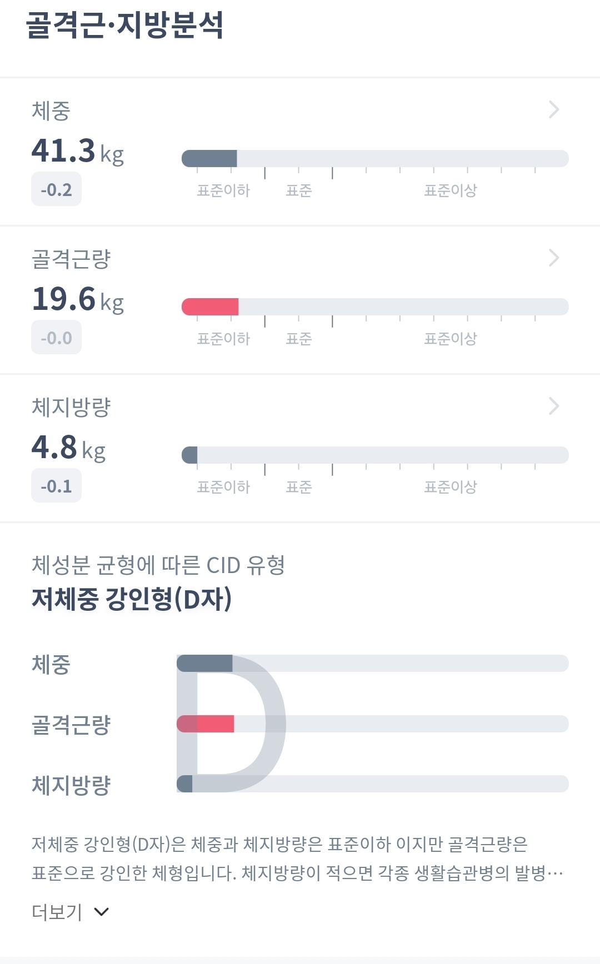The width and height of the screenshot is (600, 964).
Task: Click the 골격근량 -0.0 change badge
Action: (x=56, y=338)
